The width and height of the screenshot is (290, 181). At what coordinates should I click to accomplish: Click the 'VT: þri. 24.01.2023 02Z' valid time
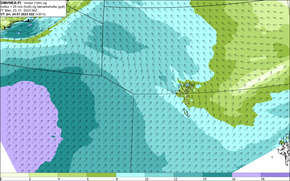(17, 14)
